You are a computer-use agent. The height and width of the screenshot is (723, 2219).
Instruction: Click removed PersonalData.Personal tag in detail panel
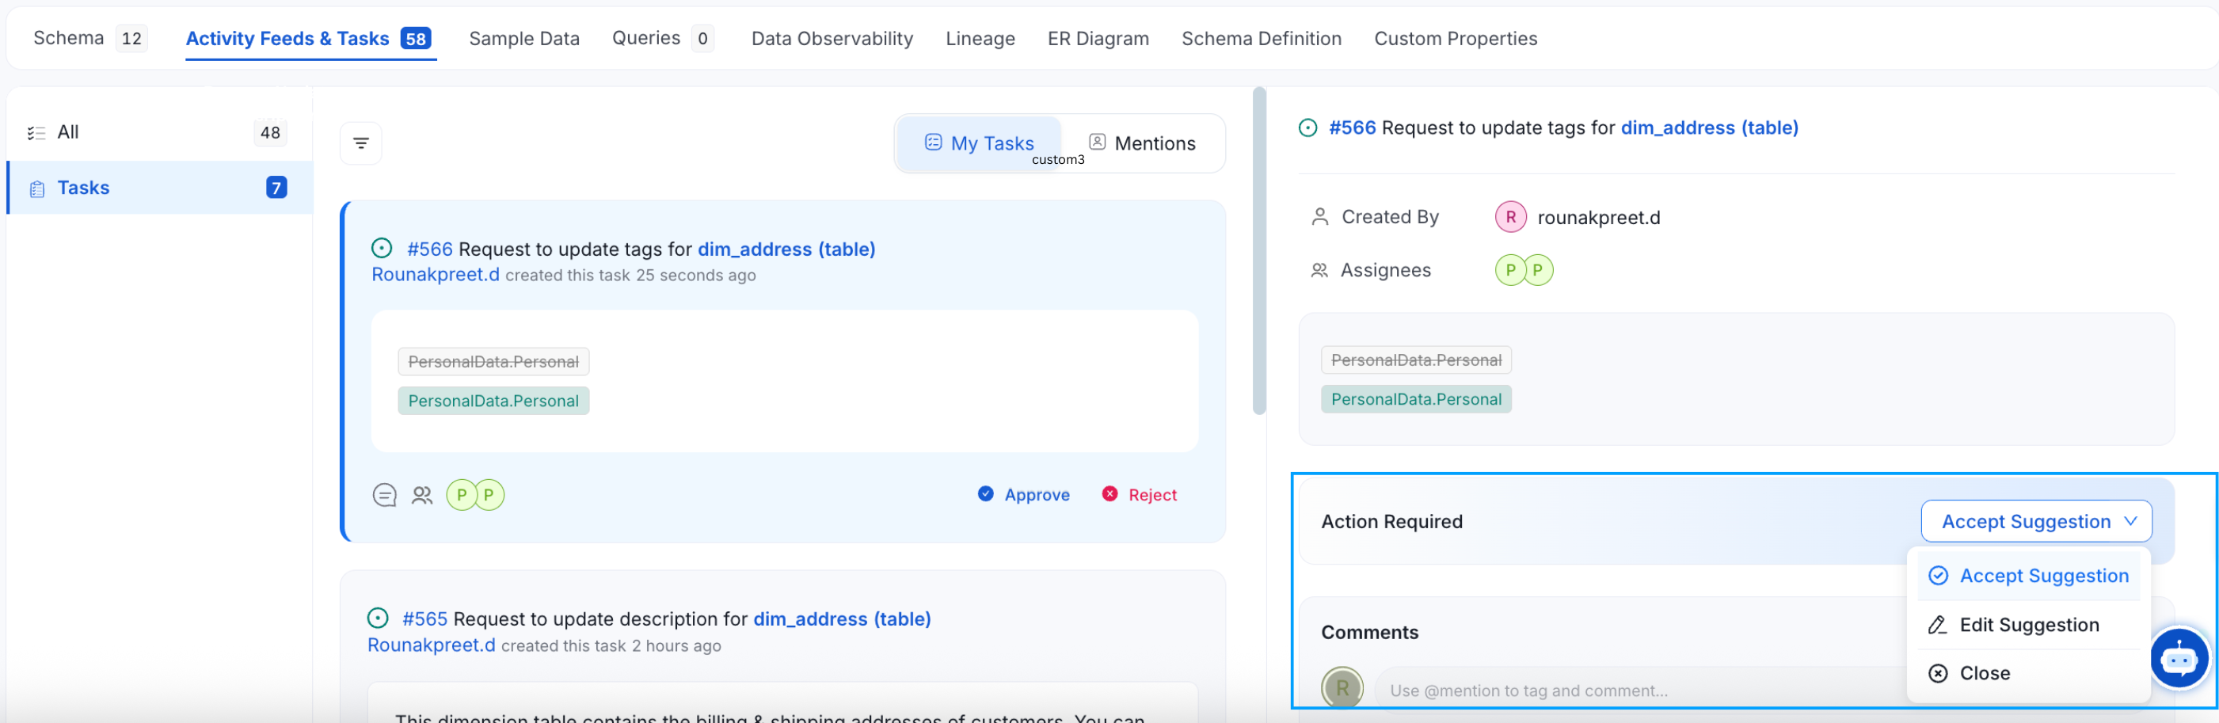coord(1415,360)
